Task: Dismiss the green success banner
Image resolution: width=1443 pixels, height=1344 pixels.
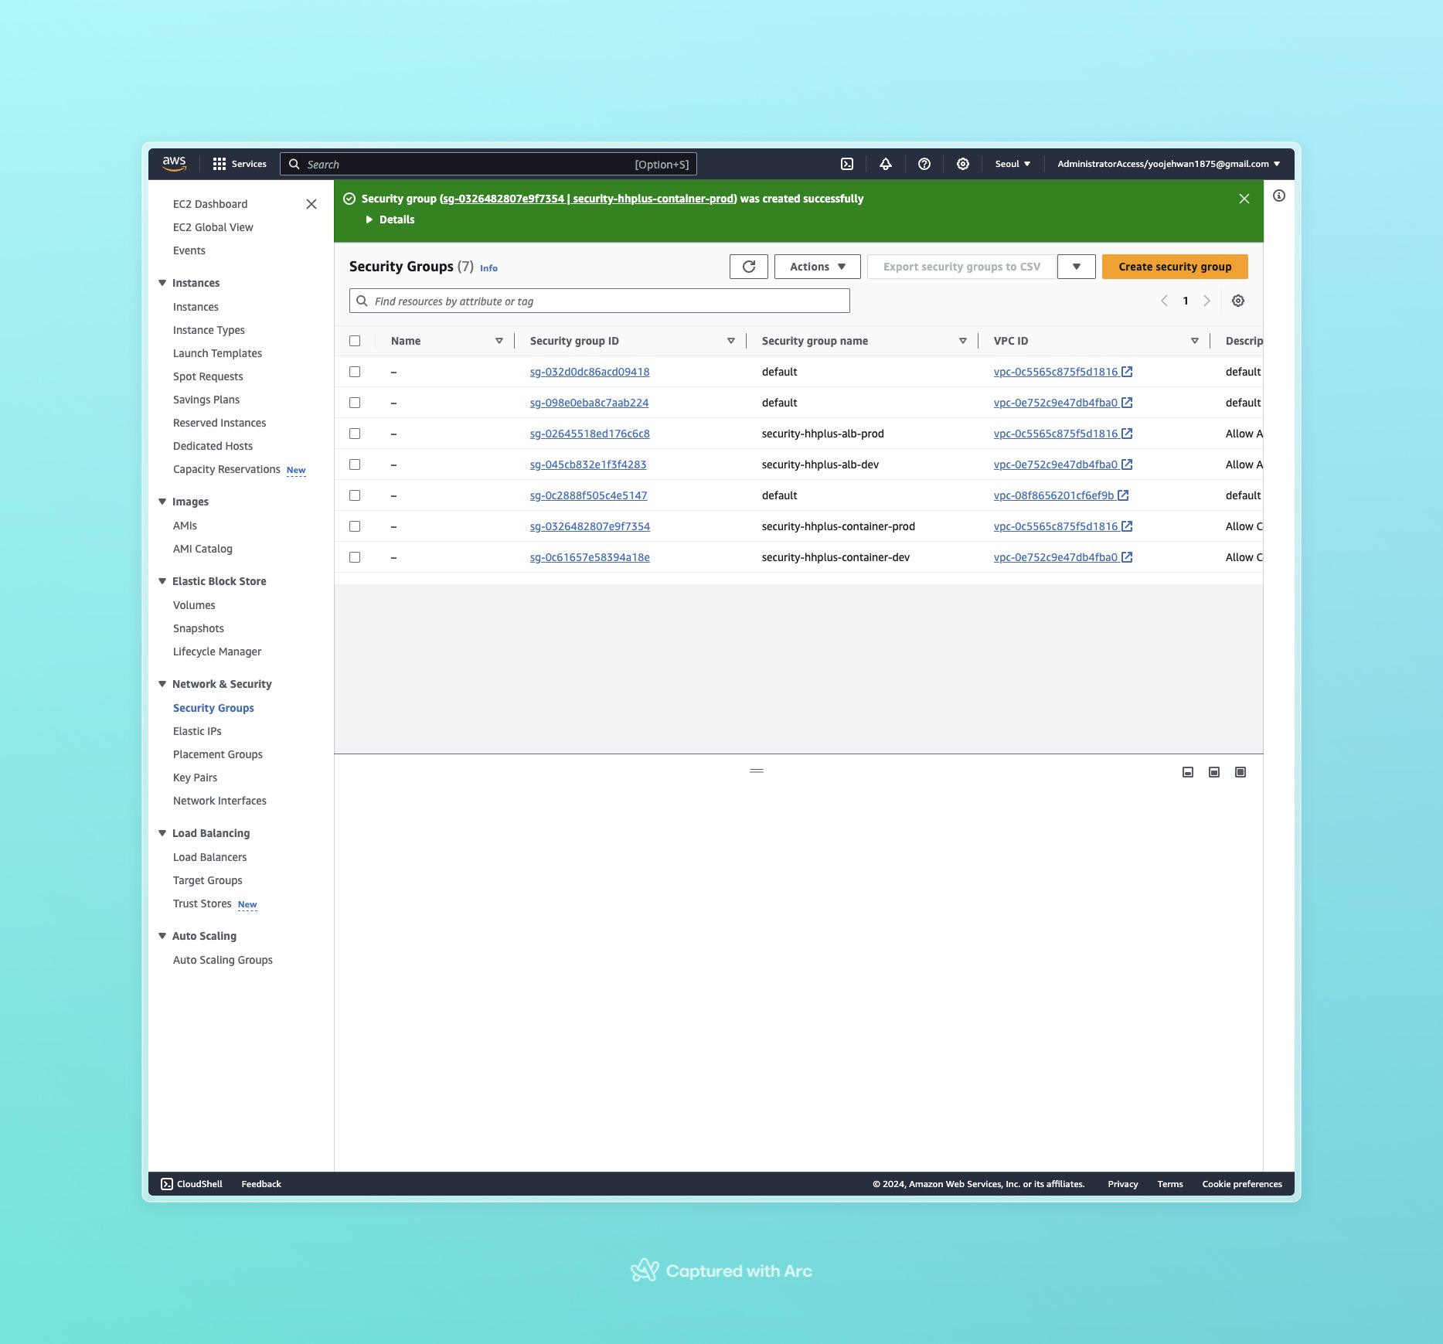Action: click(1244, 199)
